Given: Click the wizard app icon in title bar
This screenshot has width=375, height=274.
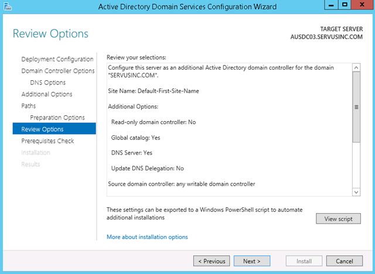Looking at the screenshot, I should tap(8, 6).
